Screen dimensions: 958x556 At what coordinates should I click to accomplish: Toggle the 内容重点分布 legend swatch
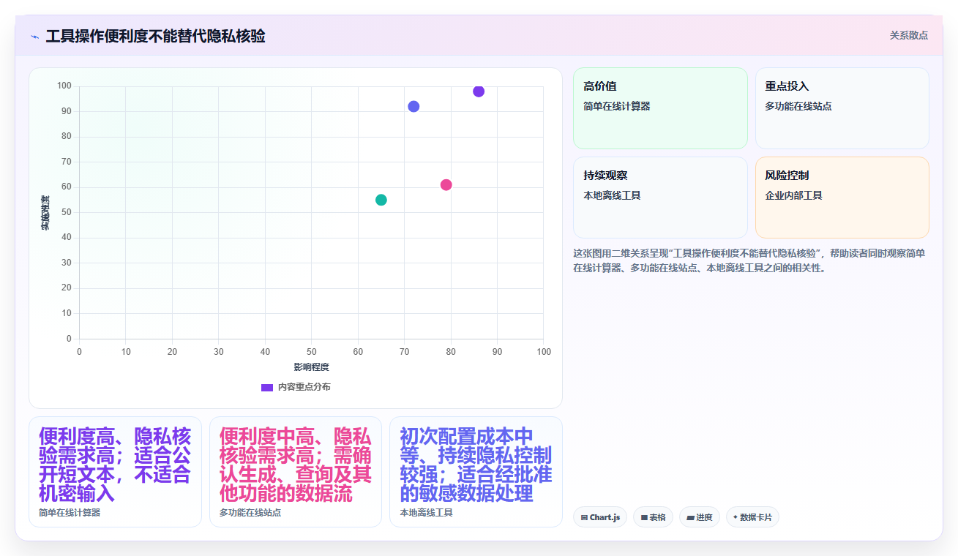[267, 387]
